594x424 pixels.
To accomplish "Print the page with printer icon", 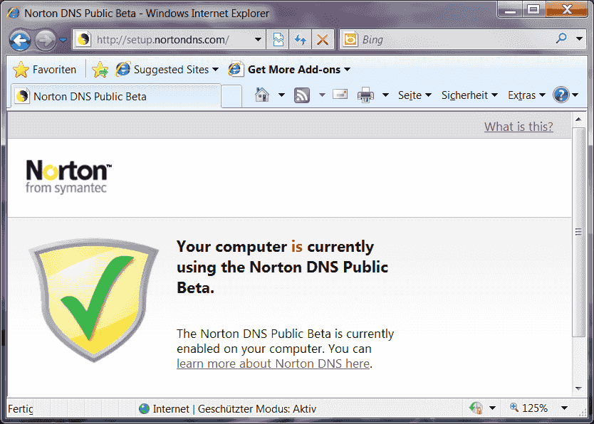I will click(x=365, y=95).
